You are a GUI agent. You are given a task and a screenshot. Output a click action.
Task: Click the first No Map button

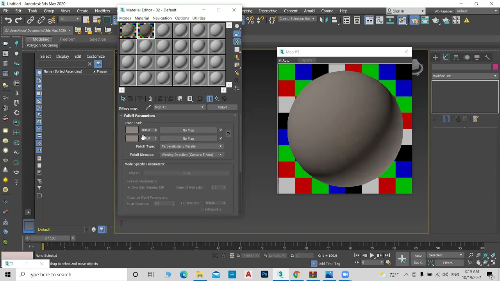point(188,130)
